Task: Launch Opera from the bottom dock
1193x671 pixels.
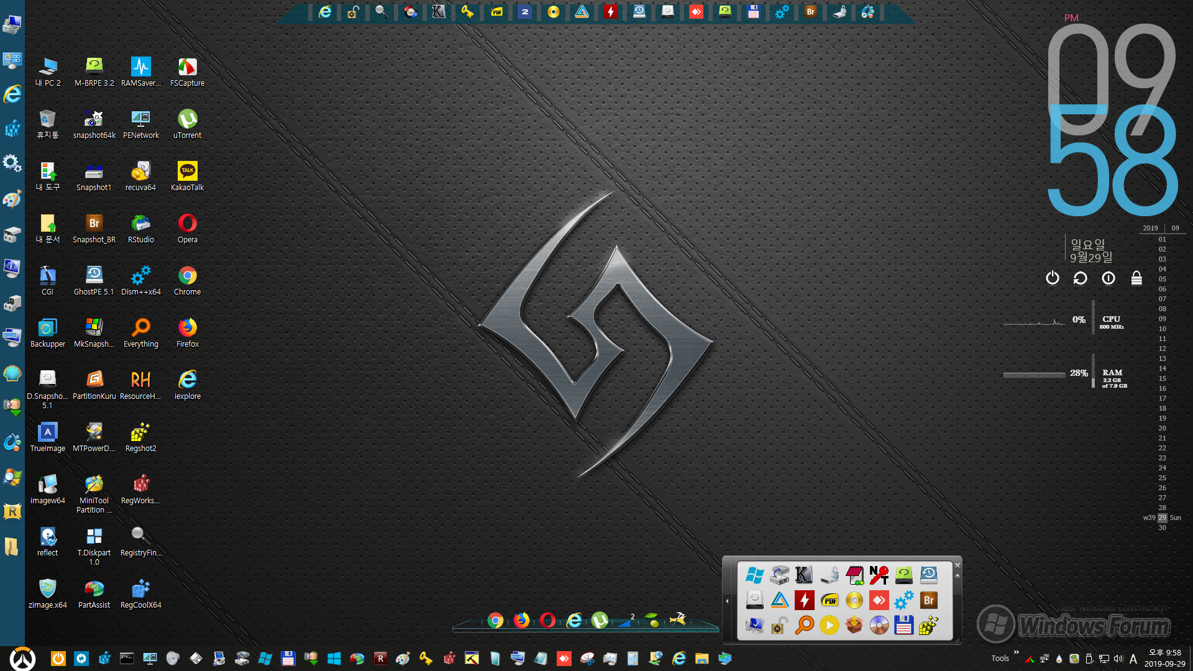Action: tap(547, 620)
